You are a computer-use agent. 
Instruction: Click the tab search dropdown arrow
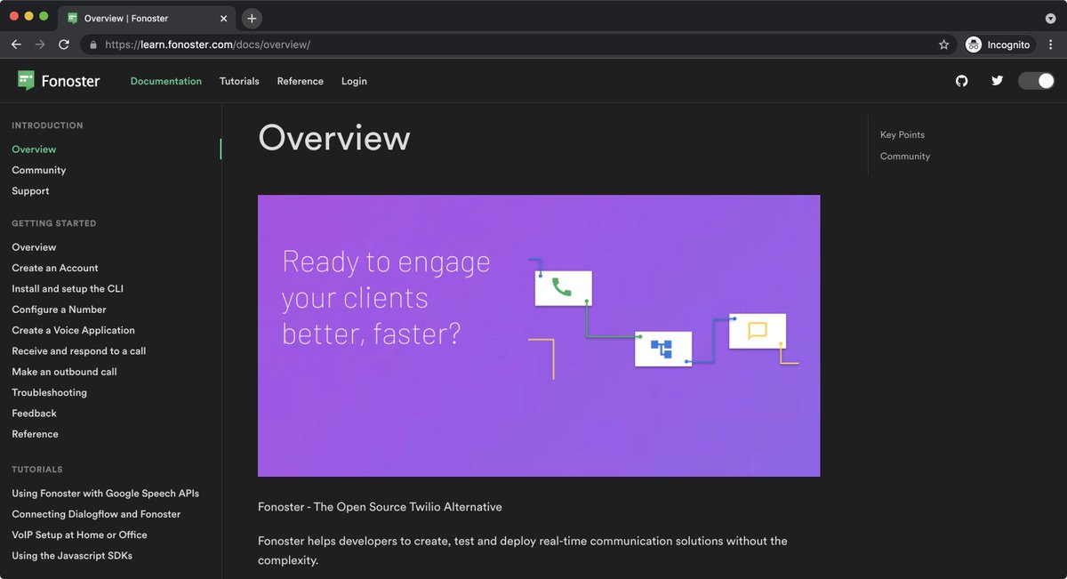point(1050,18)
